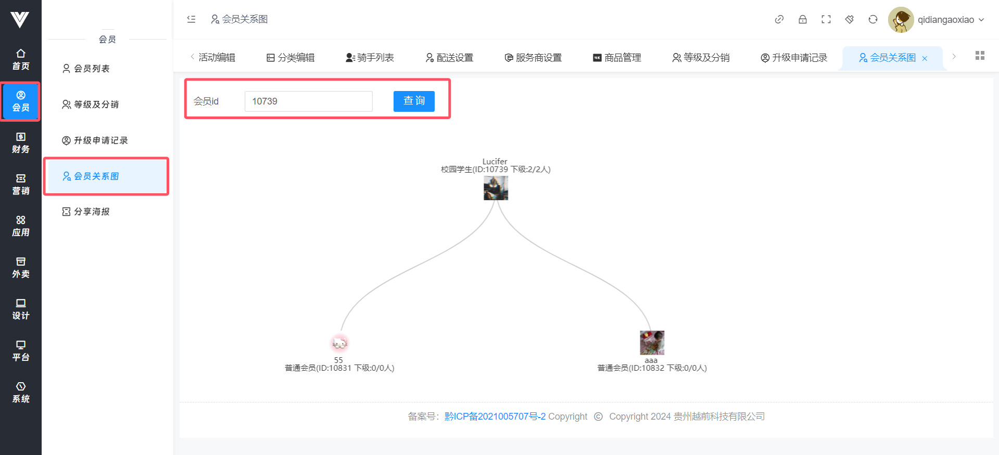The height and width of the screenshot is (455, 999).
Task: Click the link icon in top toolbar
Action: pos(779,19)
